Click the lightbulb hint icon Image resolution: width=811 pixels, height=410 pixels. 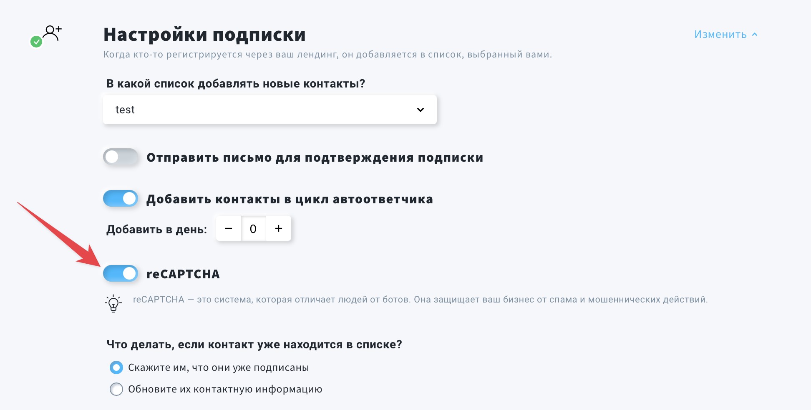pyautogui.click(x=113, y=303)
